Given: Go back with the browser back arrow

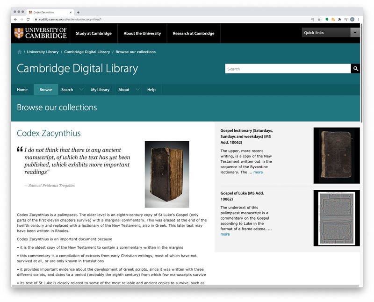Looking at the screenshot, I should pyautogui.click(x=15, y=19).
